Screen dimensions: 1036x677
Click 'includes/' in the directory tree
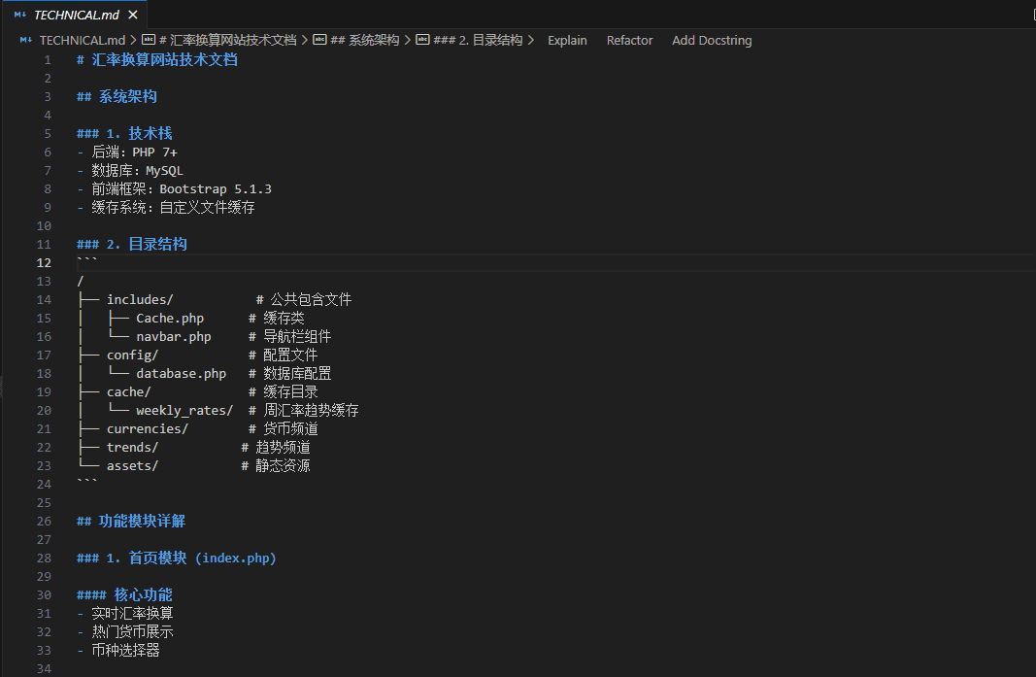pyautogui.click(x=140, y=300)
